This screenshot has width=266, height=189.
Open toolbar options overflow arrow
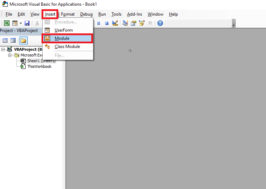tap(234, 23)
